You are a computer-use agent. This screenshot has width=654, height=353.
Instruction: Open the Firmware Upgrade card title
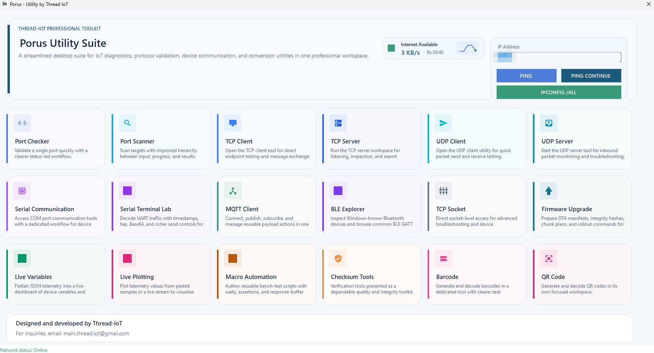click(x=567, y=209)
